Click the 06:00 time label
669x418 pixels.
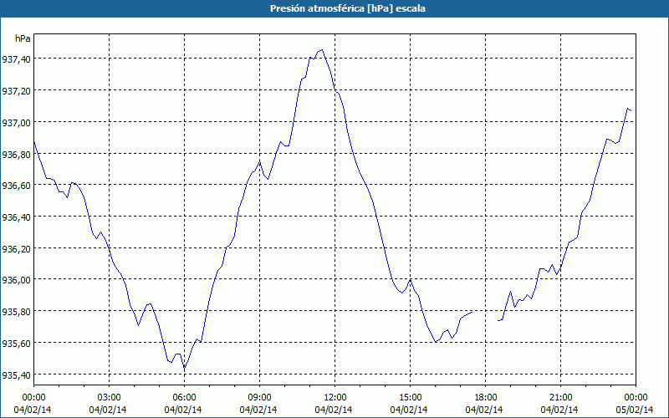184,398
